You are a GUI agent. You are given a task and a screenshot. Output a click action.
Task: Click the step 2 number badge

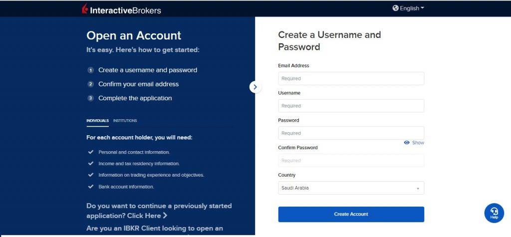[x=91, y=84]
